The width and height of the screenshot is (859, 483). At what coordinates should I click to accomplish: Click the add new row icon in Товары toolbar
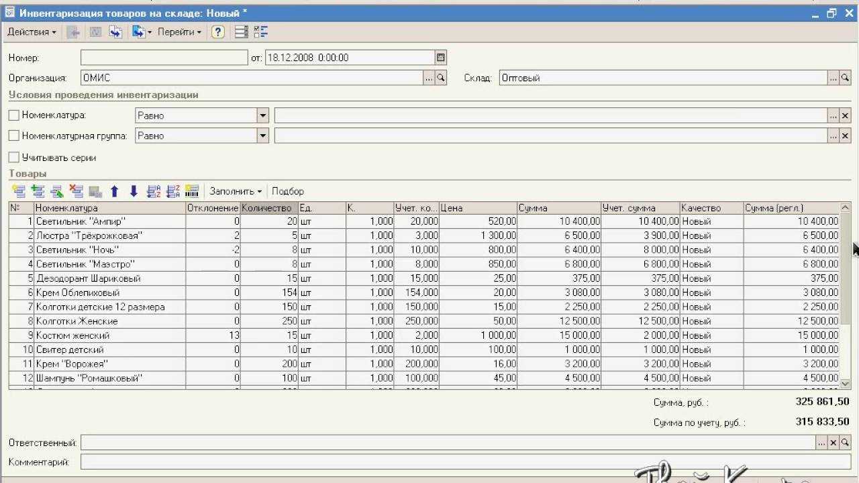click(x=18, y=191)
